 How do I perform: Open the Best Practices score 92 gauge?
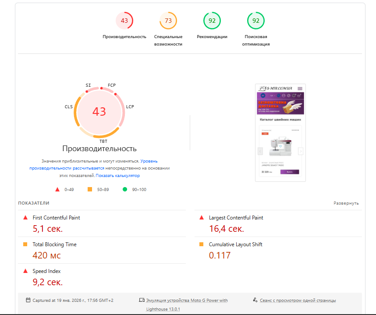(212, 21)
